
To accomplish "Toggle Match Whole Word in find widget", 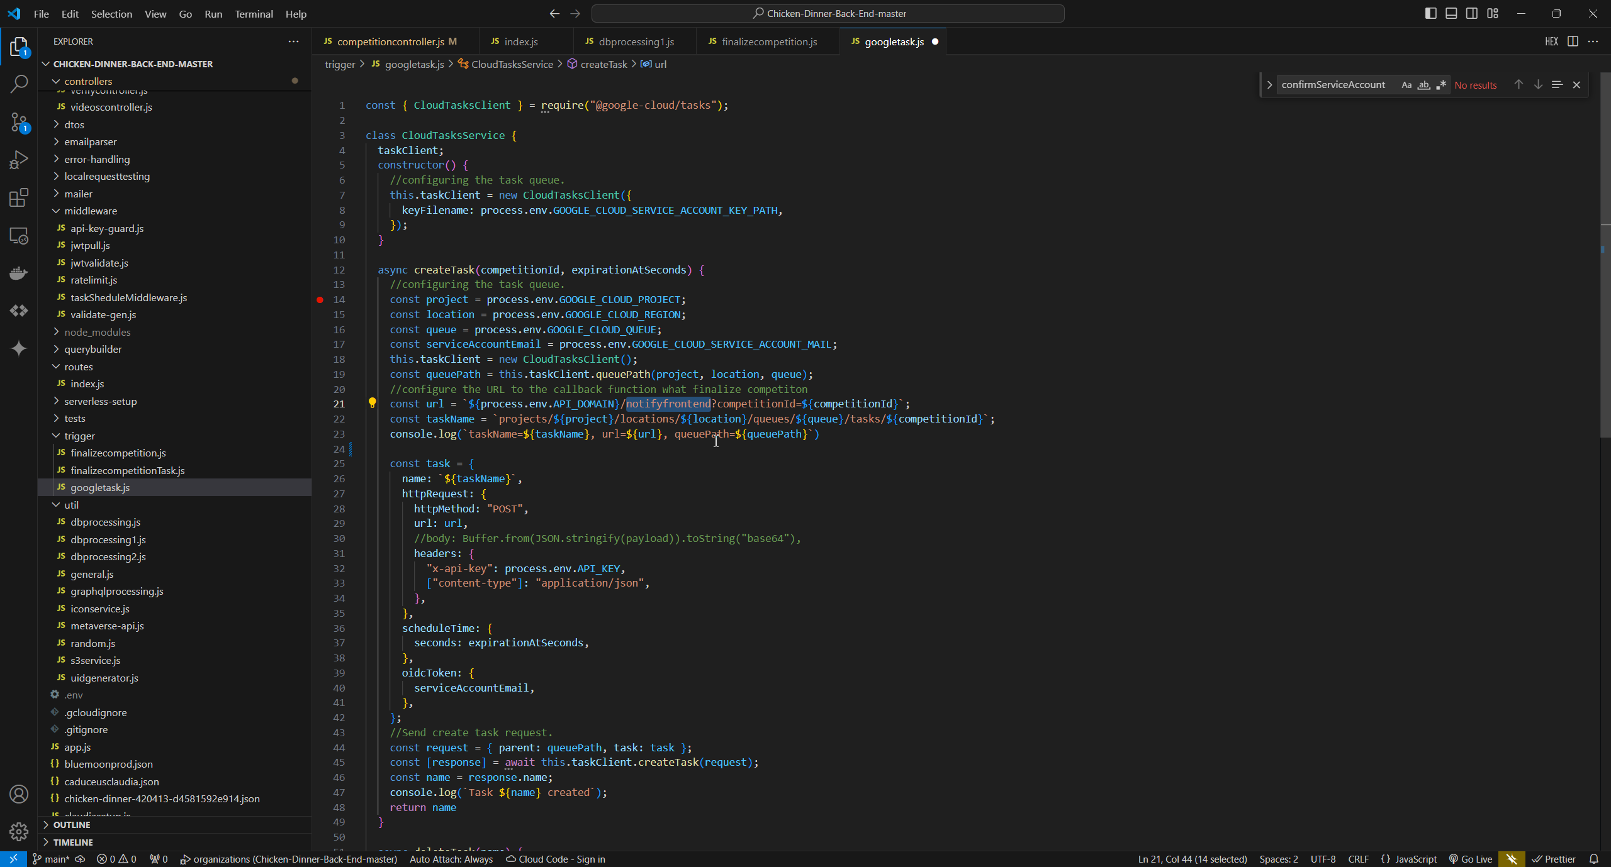I will tap(1423, 85).
